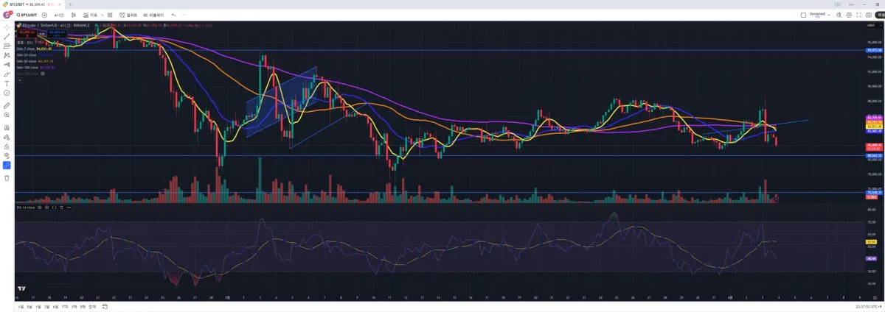Toggle the magnet mode drawing option
Screen dimensions: 885x312
[x=7, y=127]
